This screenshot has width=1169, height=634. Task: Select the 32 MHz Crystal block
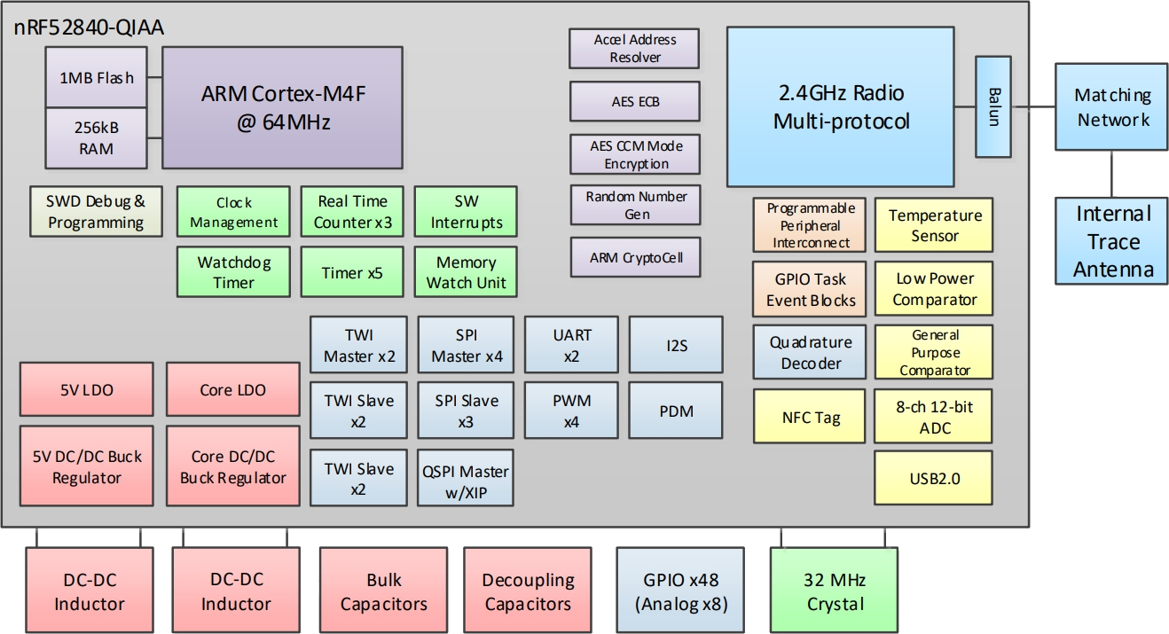point(835,591)
